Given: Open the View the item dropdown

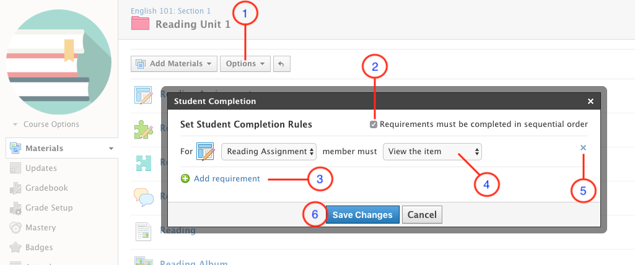Looking at the screenshot, I should pyautogui.click(x=432, y=151).
